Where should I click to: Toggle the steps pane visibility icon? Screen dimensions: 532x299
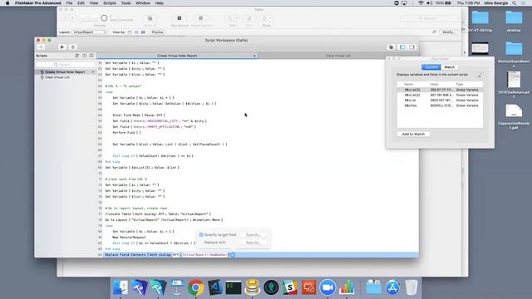coord(412,47)
